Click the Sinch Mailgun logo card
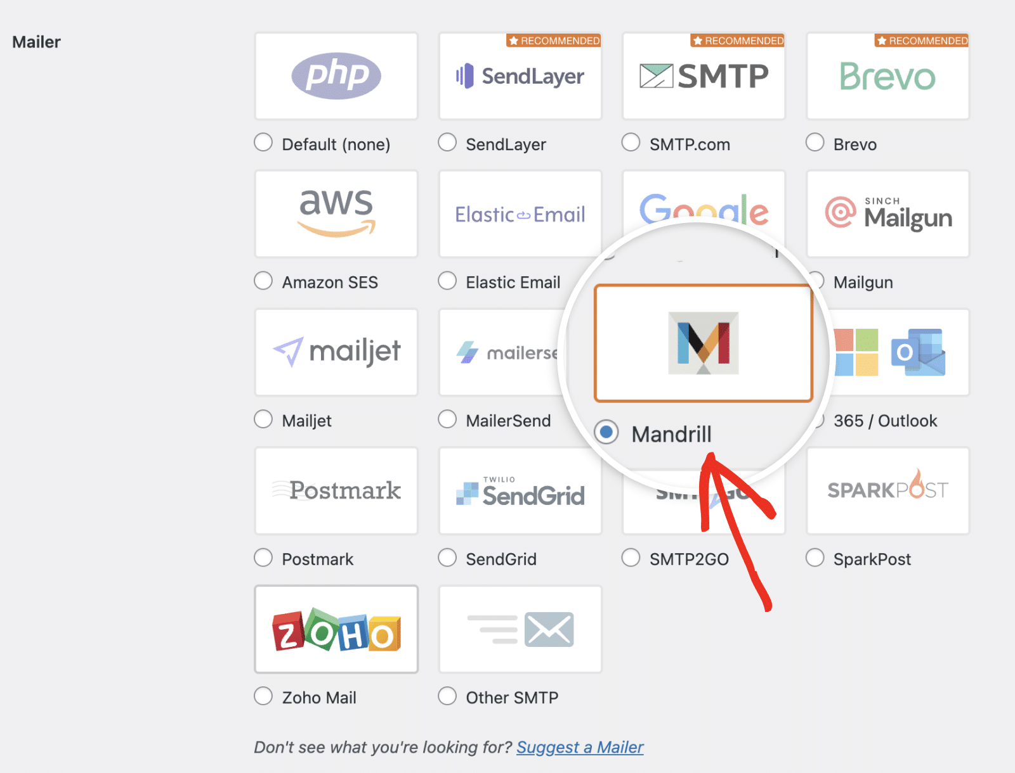Viewport: 1015px width, 773px height. [x=888, y=214]
